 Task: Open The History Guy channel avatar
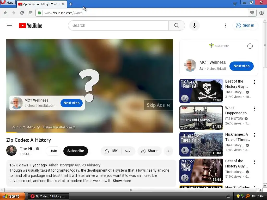tap(11, 151)
